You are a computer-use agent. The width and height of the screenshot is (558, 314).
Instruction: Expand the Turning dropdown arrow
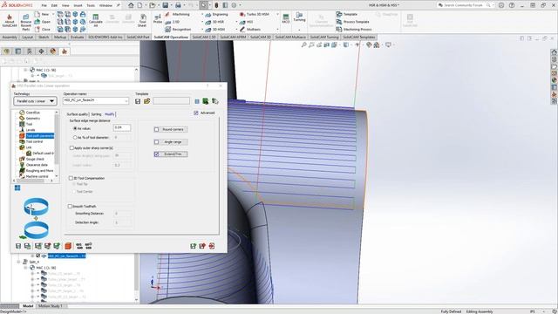(x=299, y=30)
